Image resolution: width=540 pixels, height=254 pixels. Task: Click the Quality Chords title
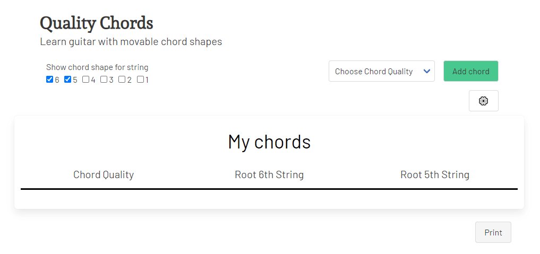[x=97, y=23]
